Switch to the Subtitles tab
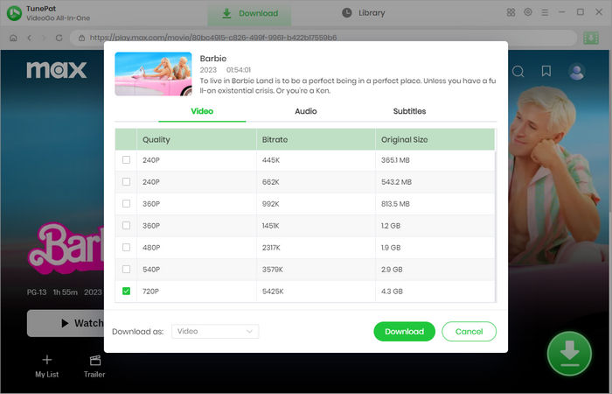 [x=409, y=111]
